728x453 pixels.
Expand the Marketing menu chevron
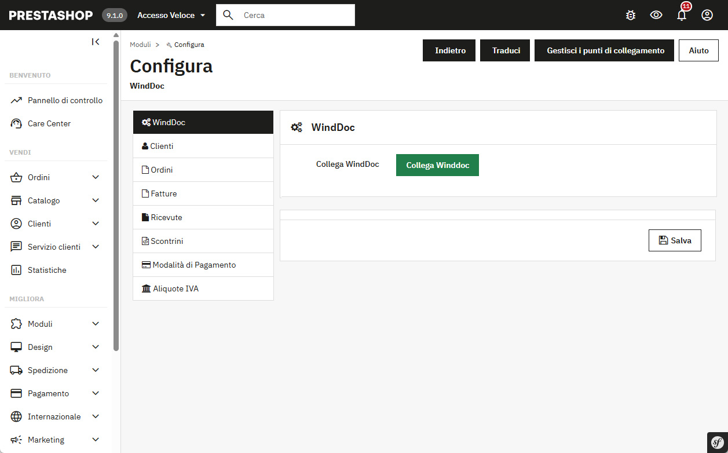96,440
